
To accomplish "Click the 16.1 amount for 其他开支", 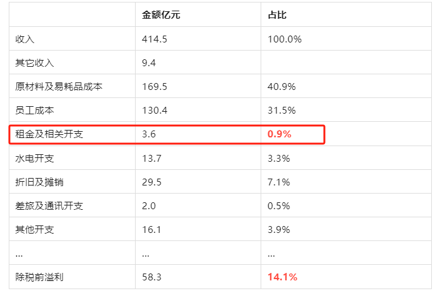I will (152, 229).
